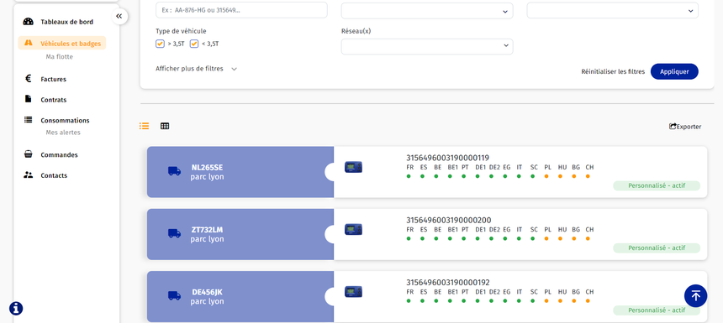Open Contrats menu item

coord(54,99)
